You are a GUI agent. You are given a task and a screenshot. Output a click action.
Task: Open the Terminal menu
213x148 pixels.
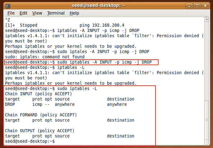coord(56,13)
